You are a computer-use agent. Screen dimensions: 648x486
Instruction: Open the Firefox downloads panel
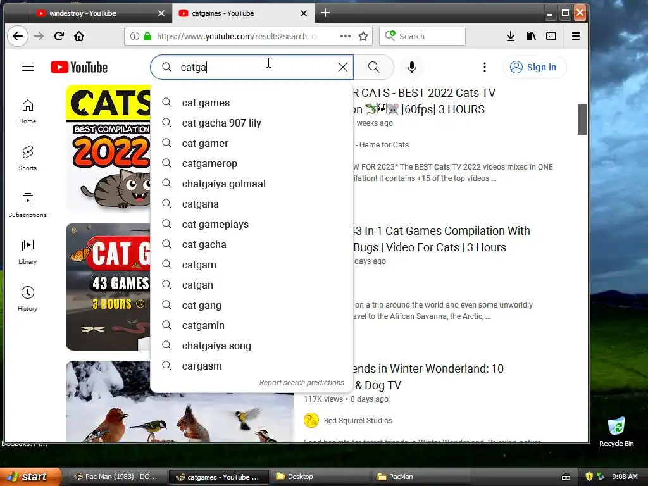point(511,36)
